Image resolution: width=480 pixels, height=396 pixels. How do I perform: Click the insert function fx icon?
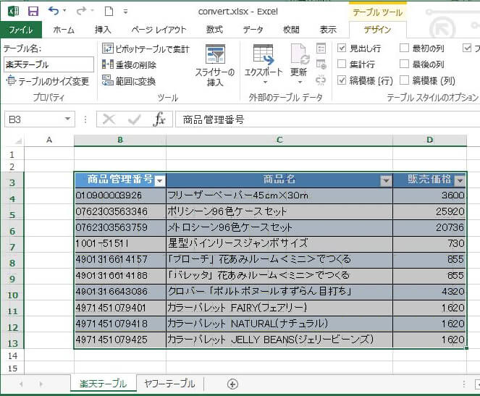[159, 119]
